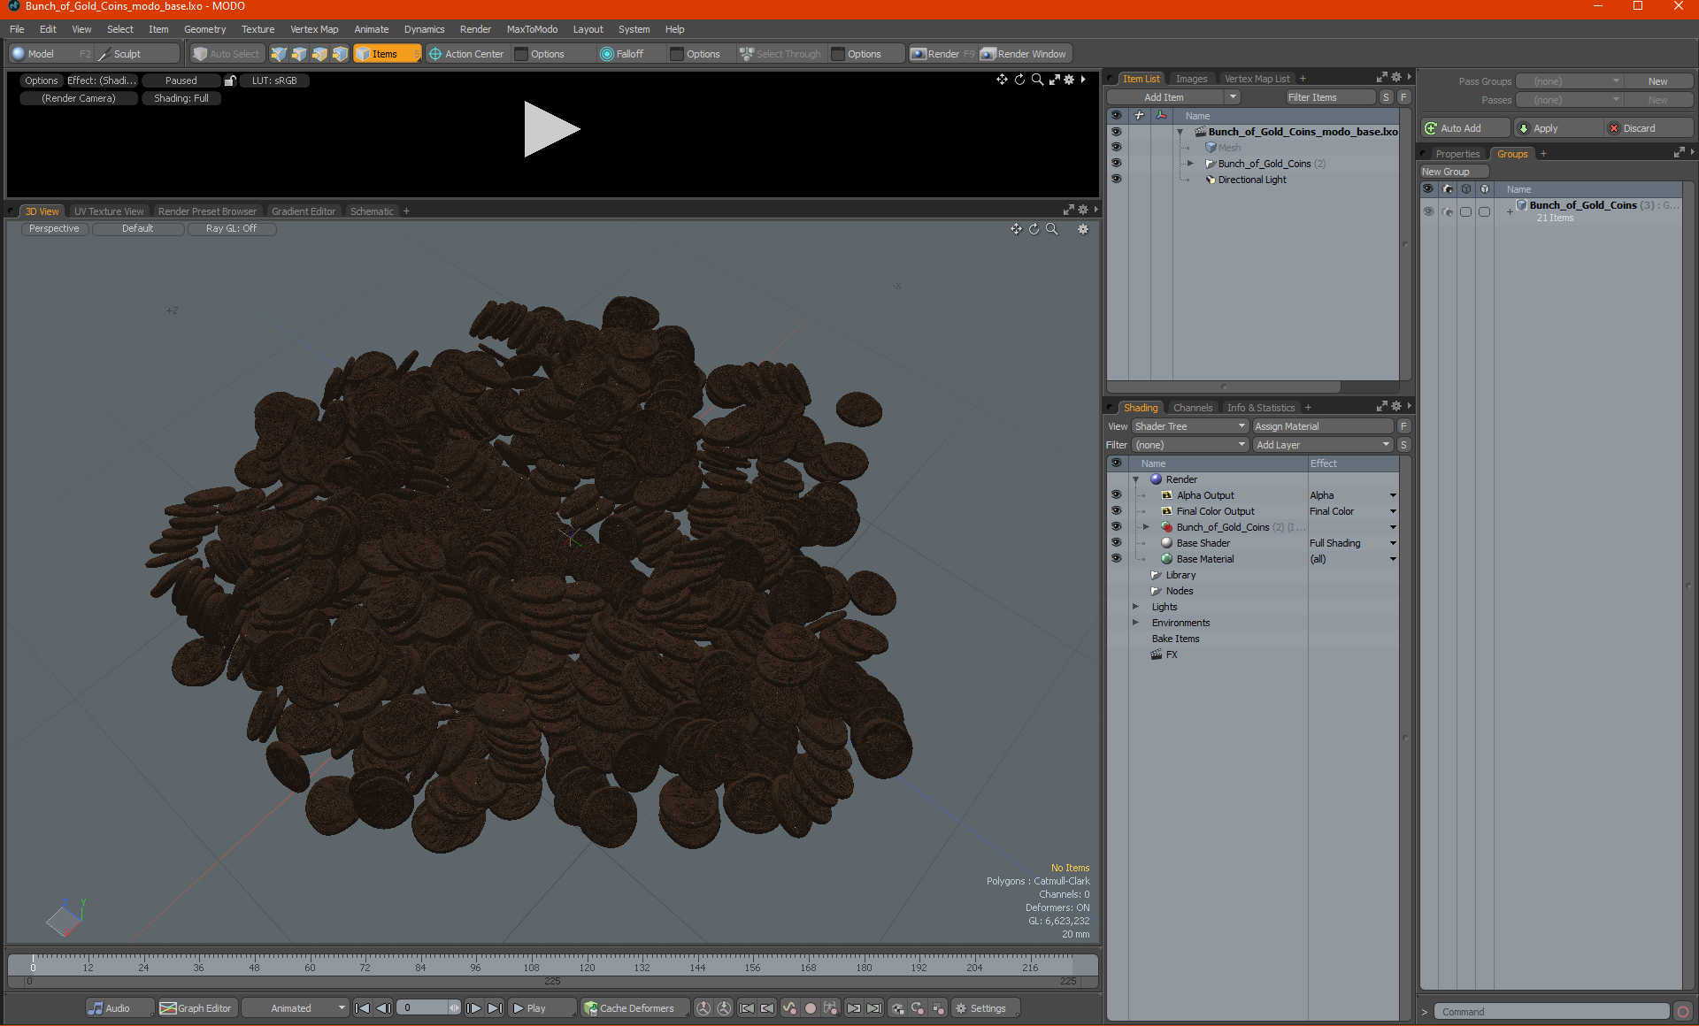Click Filter Items field

point(1330,97)
